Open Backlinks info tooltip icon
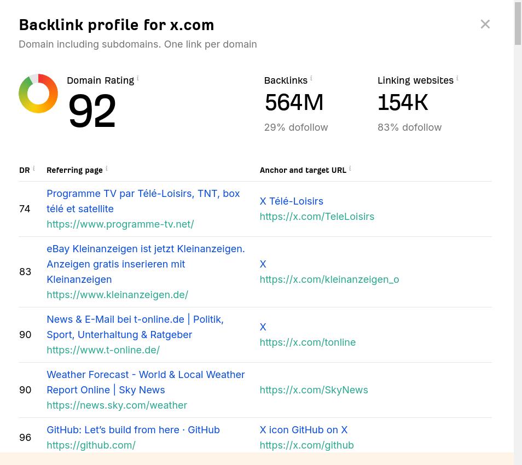Viewport: 522px width, 465px height. (x=311, y=78)
